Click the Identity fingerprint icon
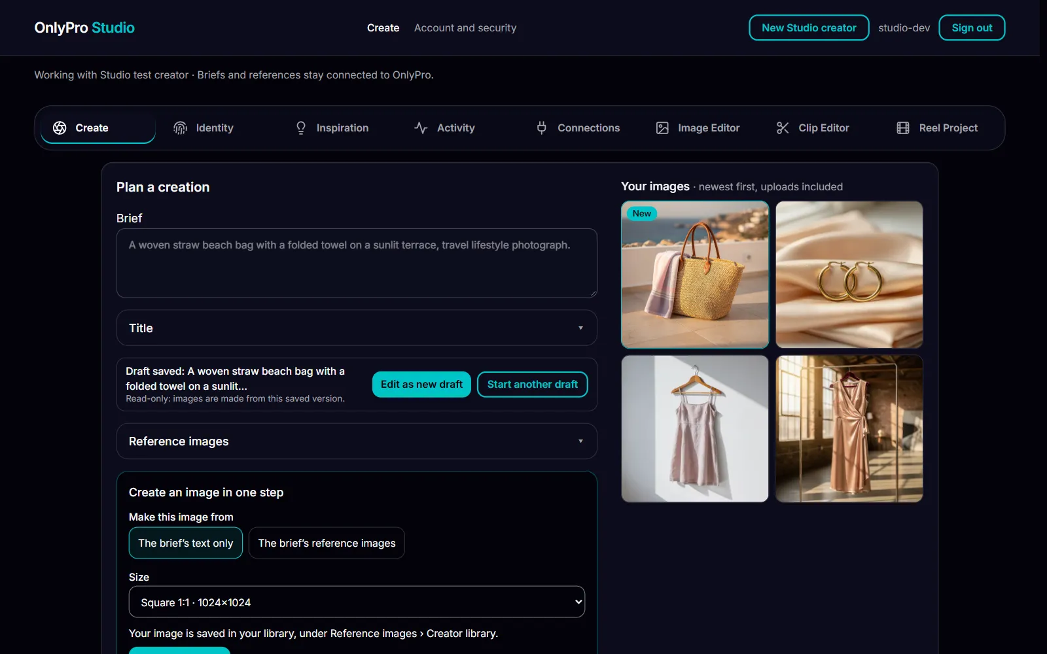The height and width of the screenshot is (654, 1047). pyautogui.click(x=180, y=128)
